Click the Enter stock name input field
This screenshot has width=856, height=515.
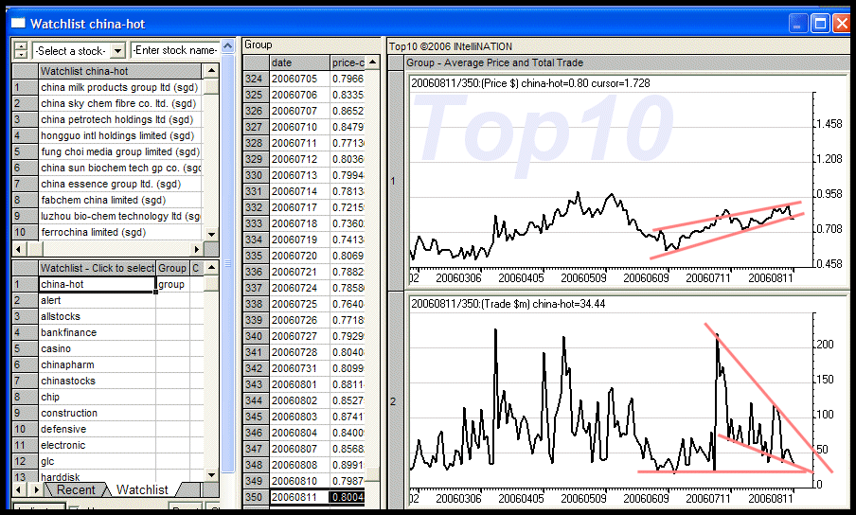(175, 50)
